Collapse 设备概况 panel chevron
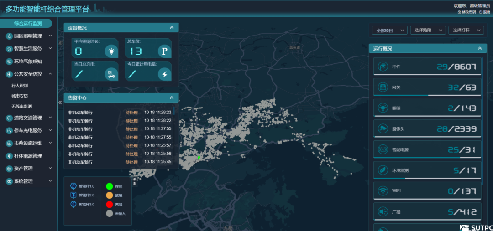This screenshot has width=493, height=231. click(172, 28)
